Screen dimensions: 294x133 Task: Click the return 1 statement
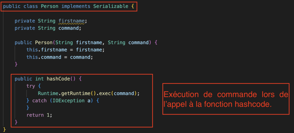click(x=39, y=115)
